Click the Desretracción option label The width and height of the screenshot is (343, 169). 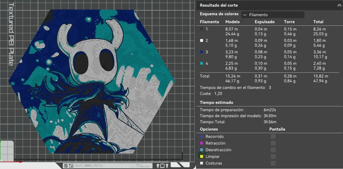[x=218, y=150]
